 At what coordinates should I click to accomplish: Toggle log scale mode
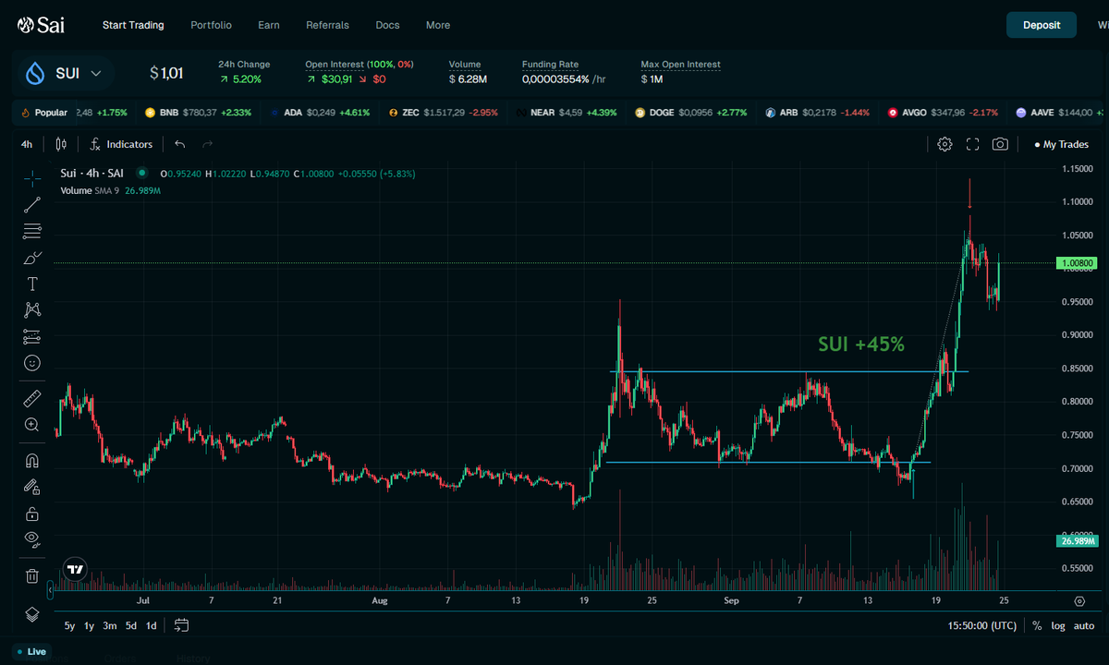tap(1058, 625)
